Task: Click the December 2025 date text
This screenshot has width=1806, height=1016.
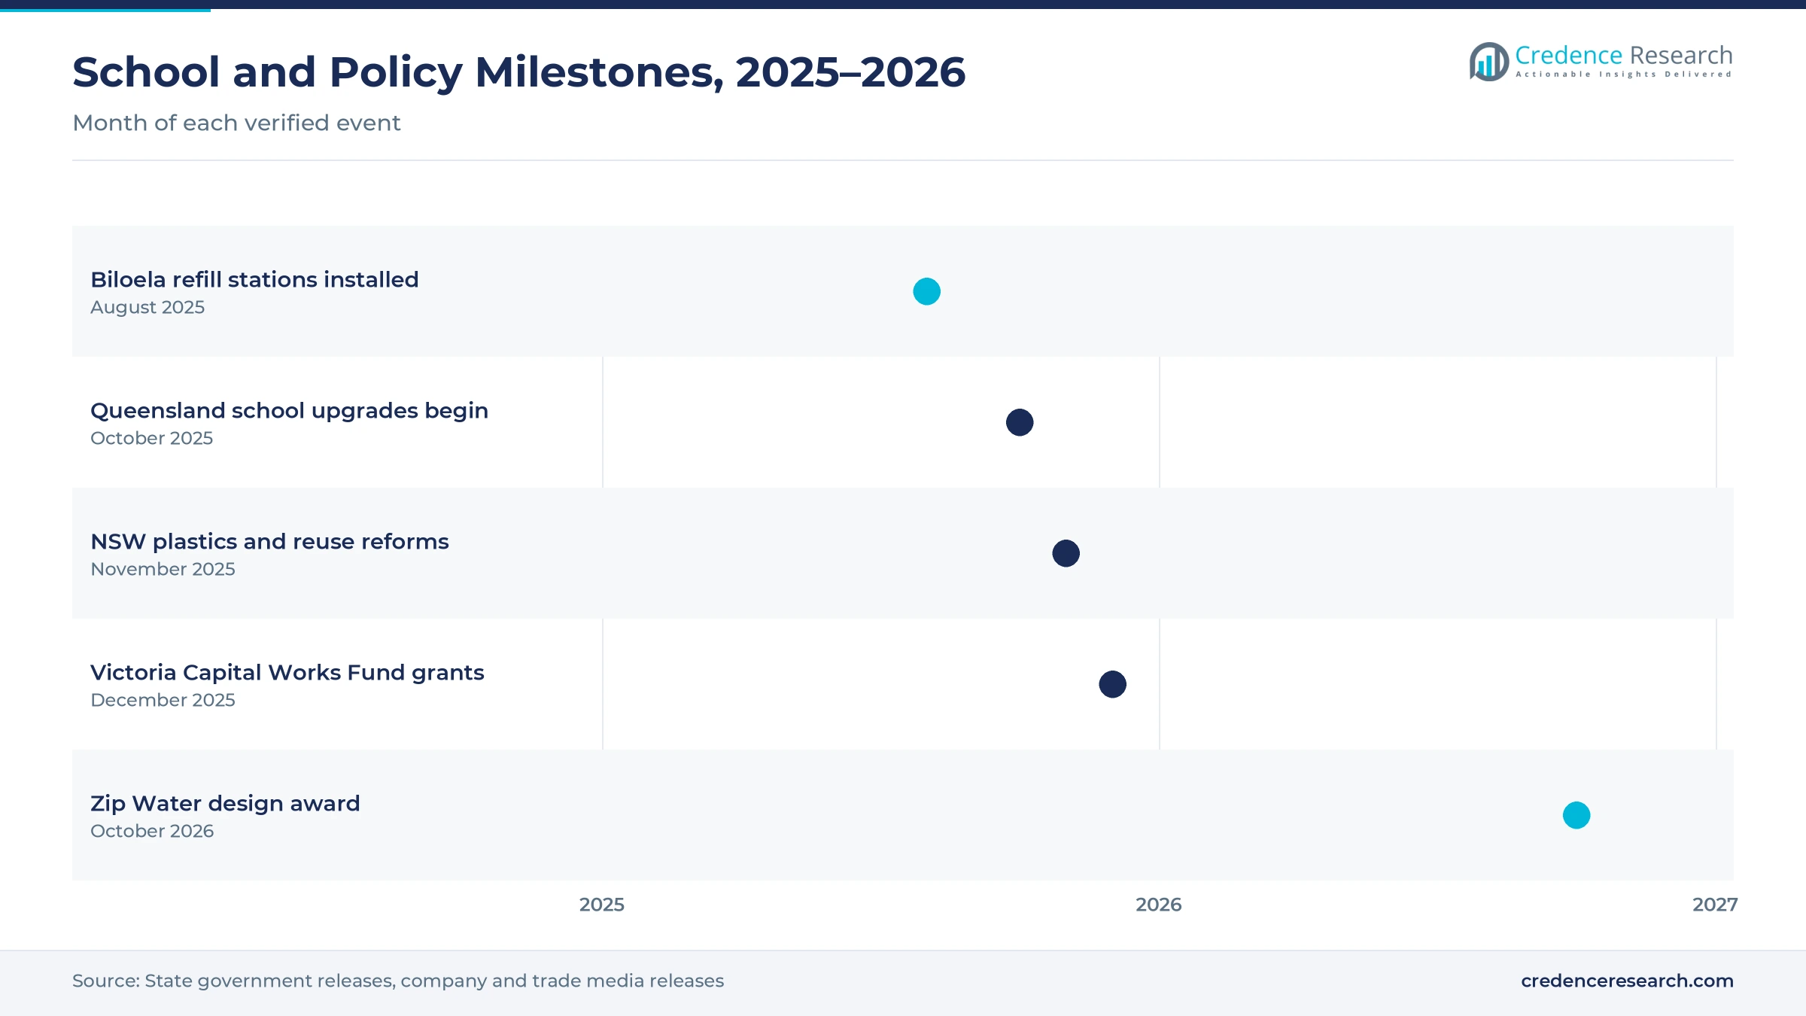Action: pyautogui.click(x=163, y=700)
